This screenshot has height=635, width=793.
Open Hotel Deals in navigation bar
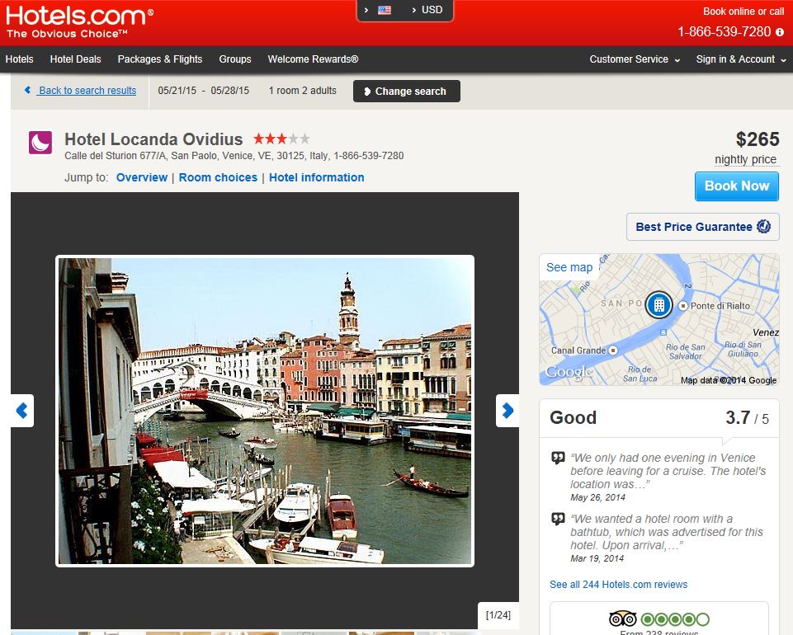75,59
